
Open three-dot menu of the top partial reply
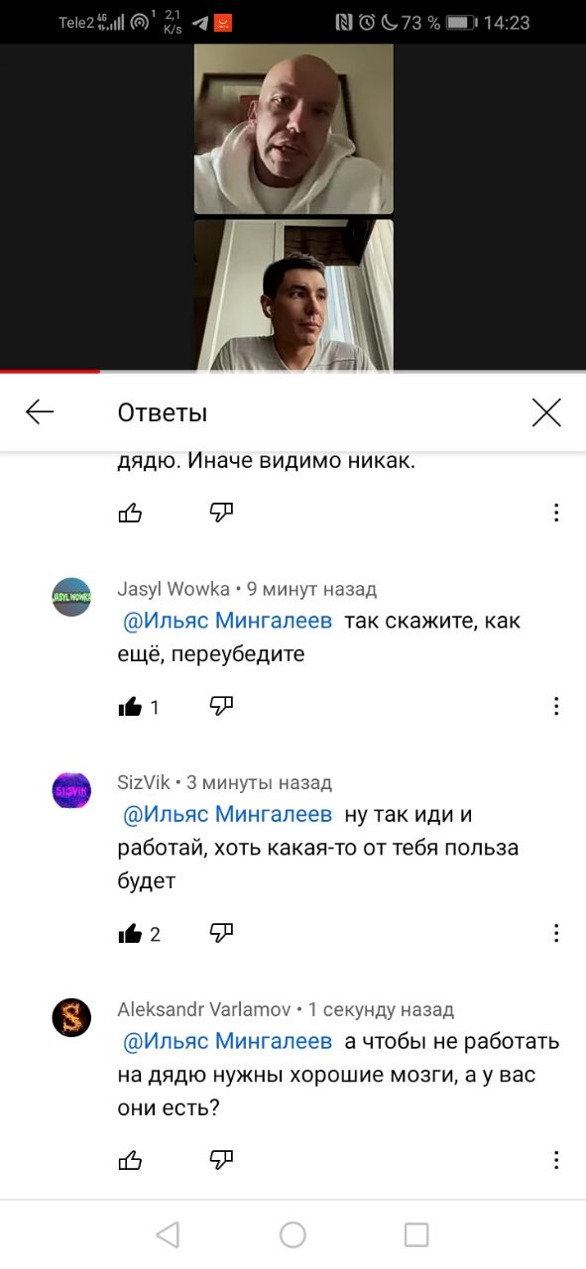pyautogui.click(x=556, y=513)
